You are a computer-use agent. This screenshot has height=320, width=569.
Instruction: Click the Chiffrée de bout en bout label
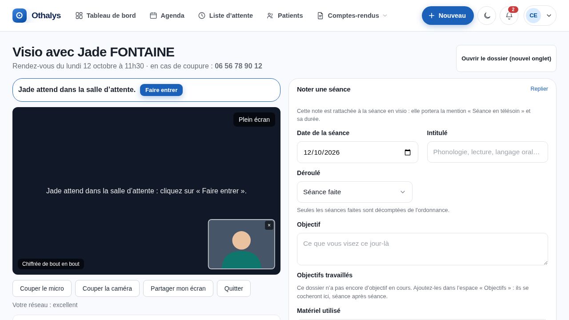click(51, 264)
